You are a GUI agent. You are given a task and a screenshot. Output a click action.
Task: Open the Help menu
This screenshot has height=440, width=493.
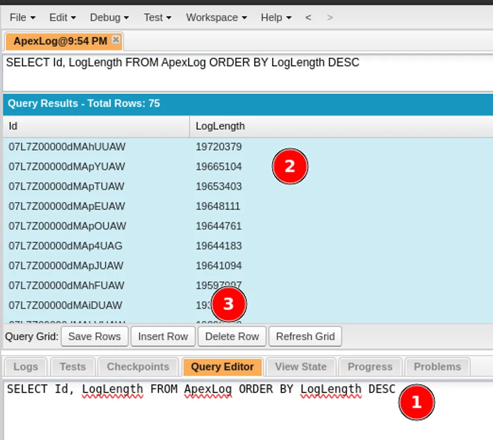coord(276,18)
